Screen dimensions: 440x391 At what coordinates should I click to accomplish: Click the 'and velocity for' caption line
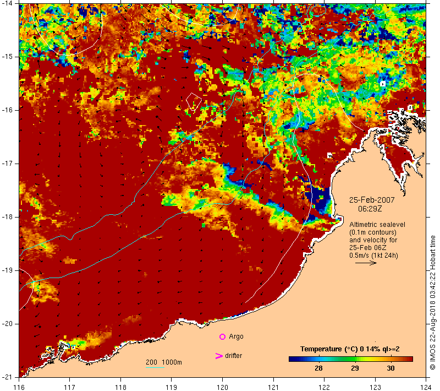(x=373, y=240)
